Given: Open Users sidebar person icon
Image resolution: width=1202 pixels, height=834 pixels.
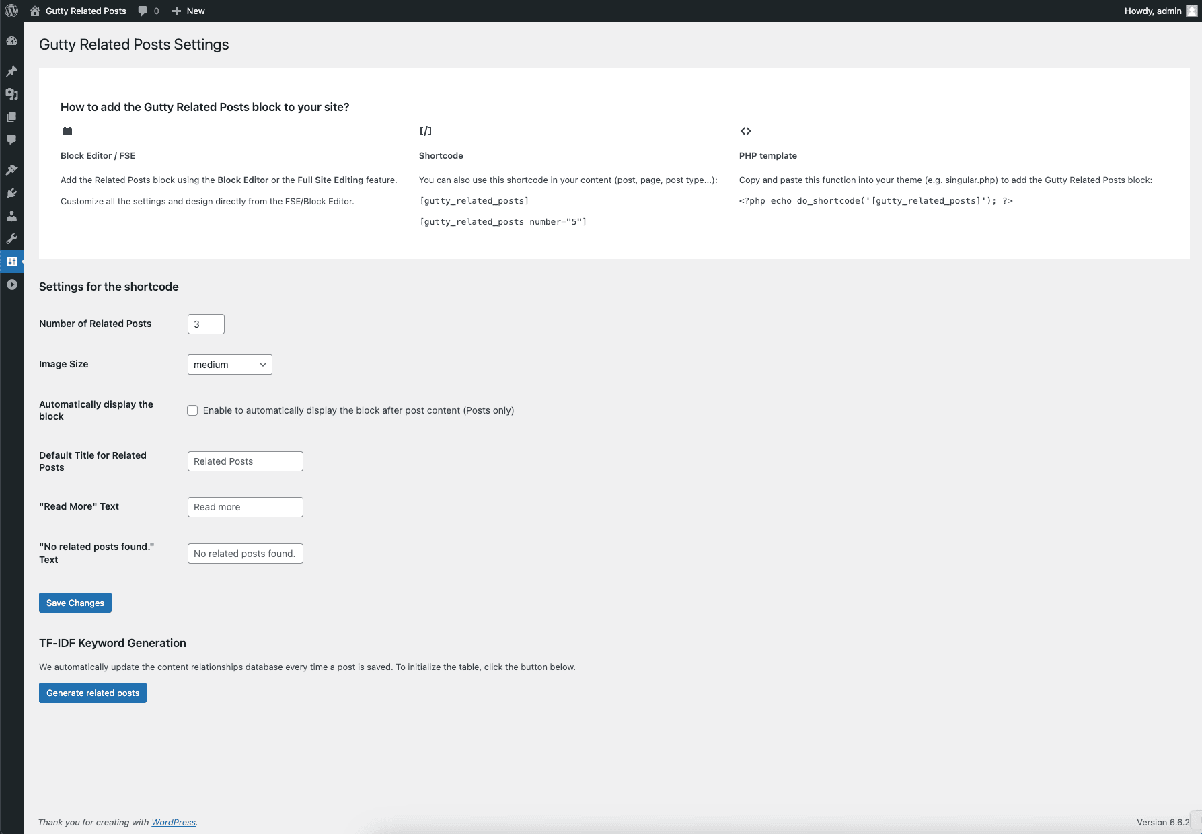Looking at the screenshot, I should pyautogui.click(x=11, y=216).
